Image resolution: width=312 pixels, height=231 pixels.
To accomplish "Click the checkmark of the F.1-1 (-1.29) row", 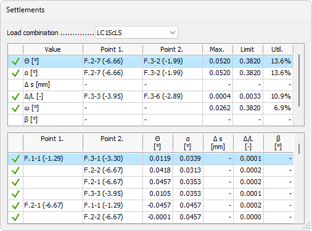I will pos(15,158).
